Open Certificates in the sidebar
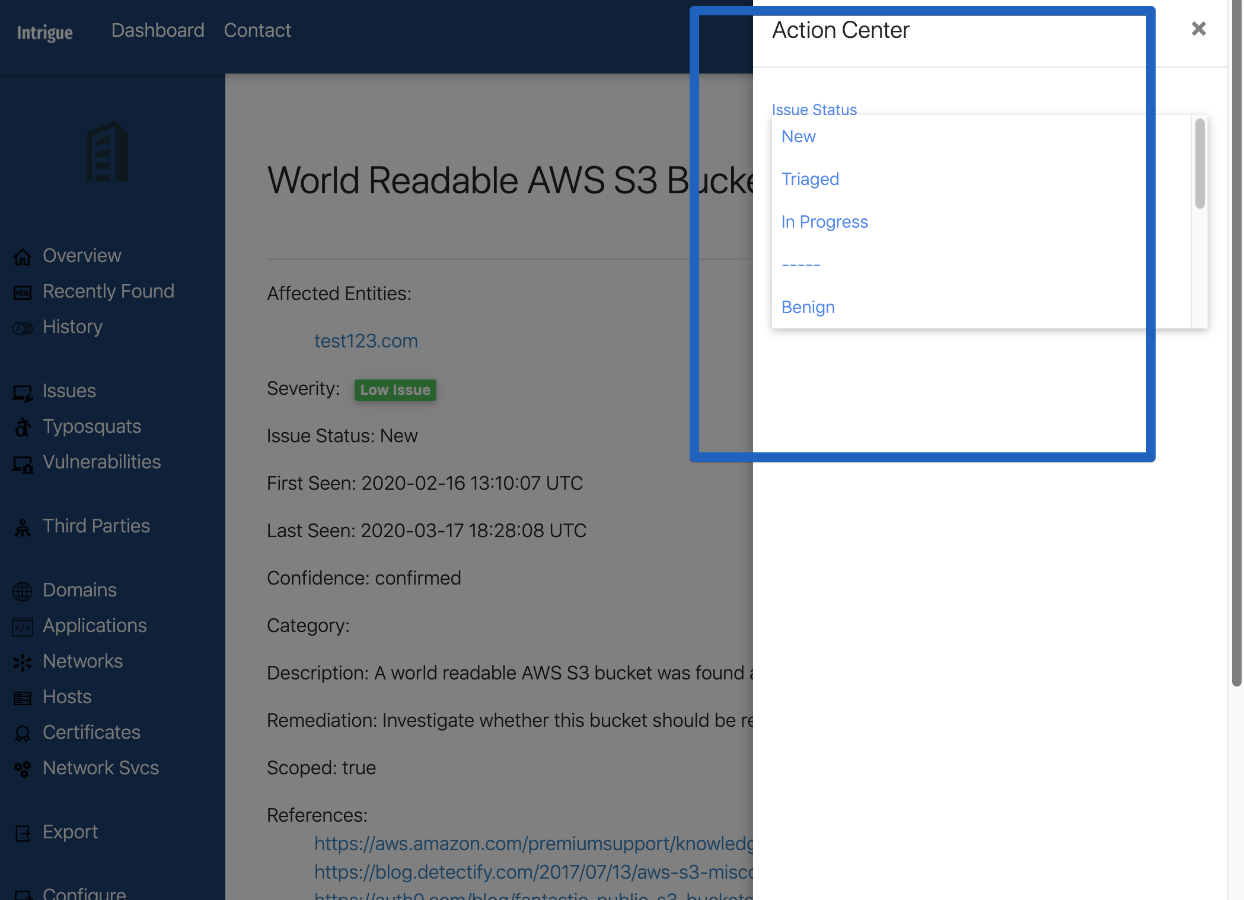Image resolution: width=1244 pixels, height=900 pixels. coord(91,732)
